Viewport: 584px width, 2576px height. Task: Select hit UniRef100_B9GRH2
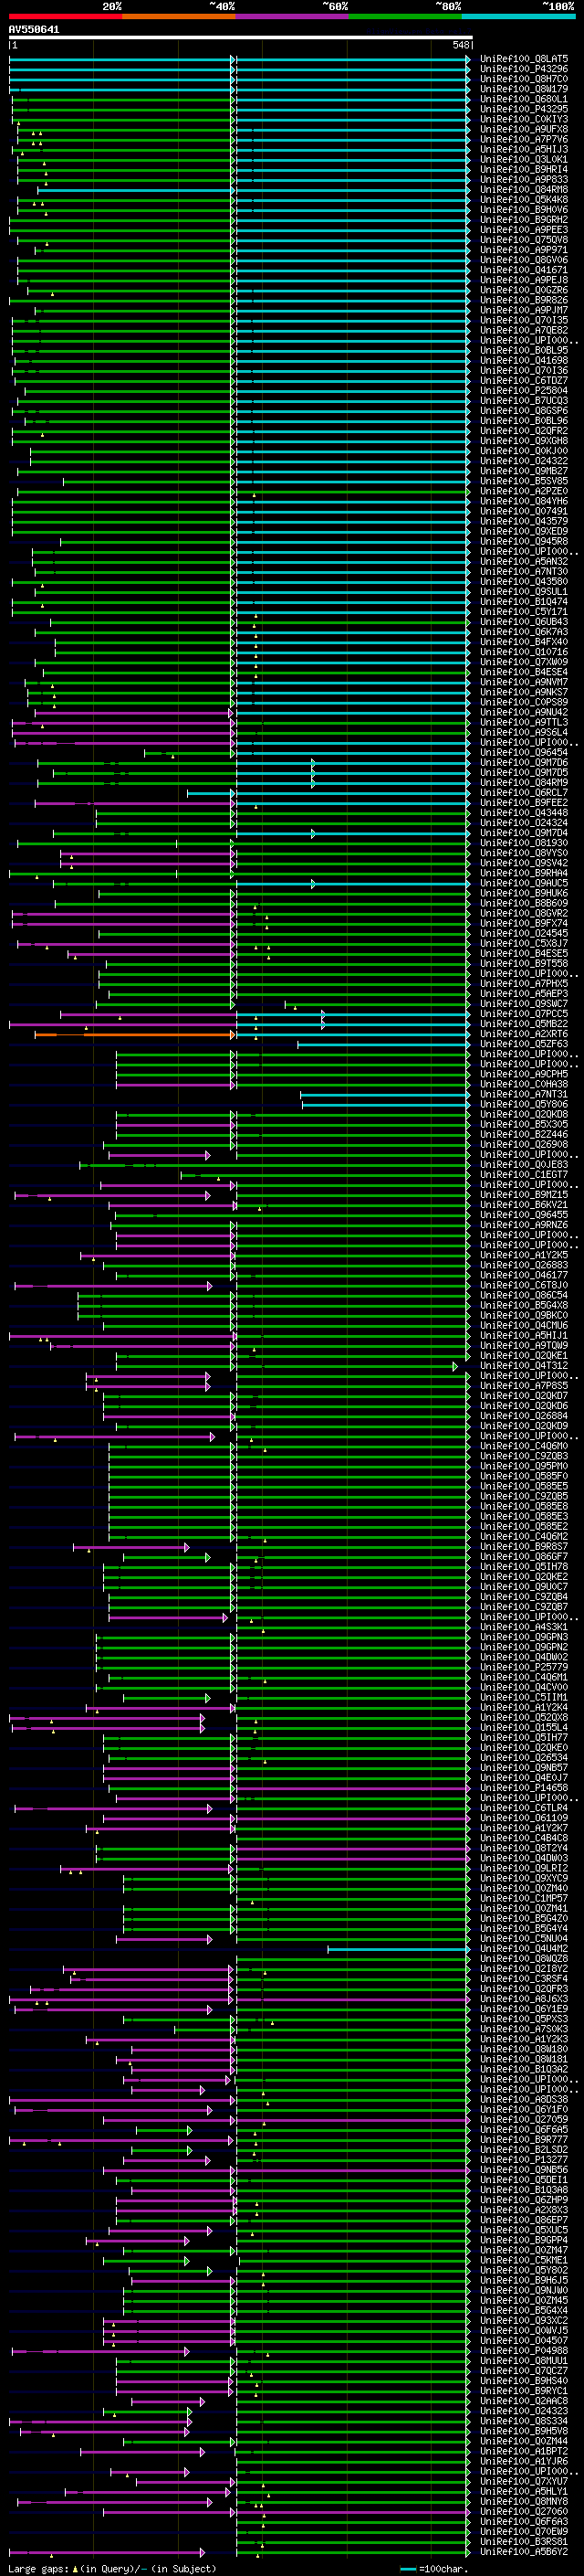click(524, 220)
